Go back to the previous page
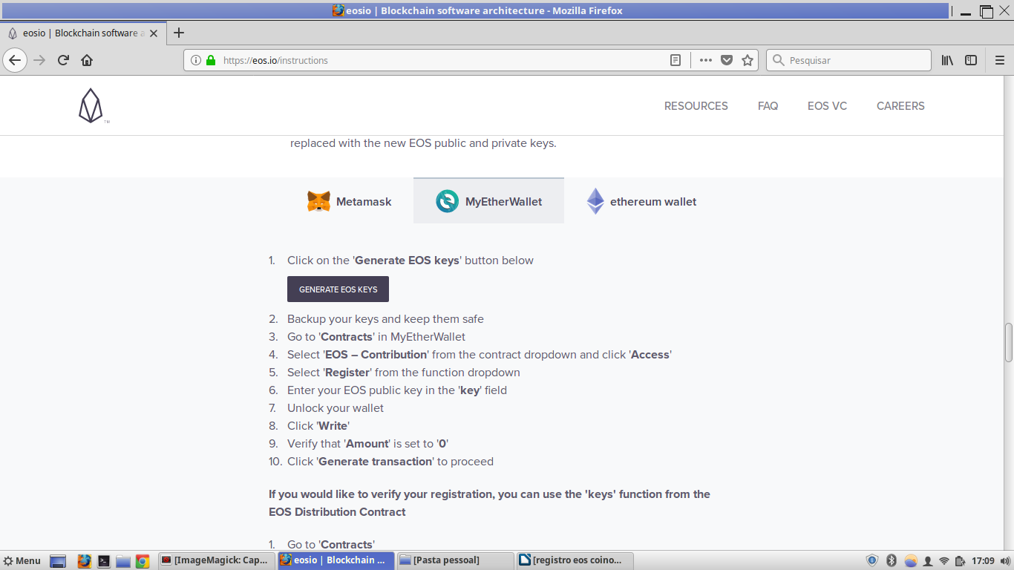 pos(15,60)
